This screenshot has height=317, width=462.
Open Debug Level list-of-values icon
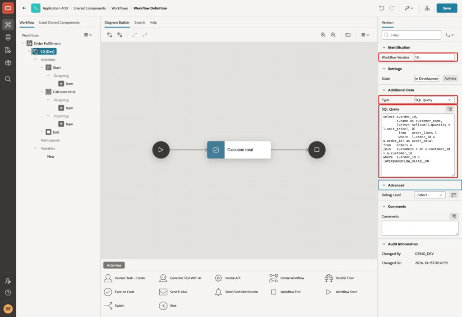(x=454, y=195)
